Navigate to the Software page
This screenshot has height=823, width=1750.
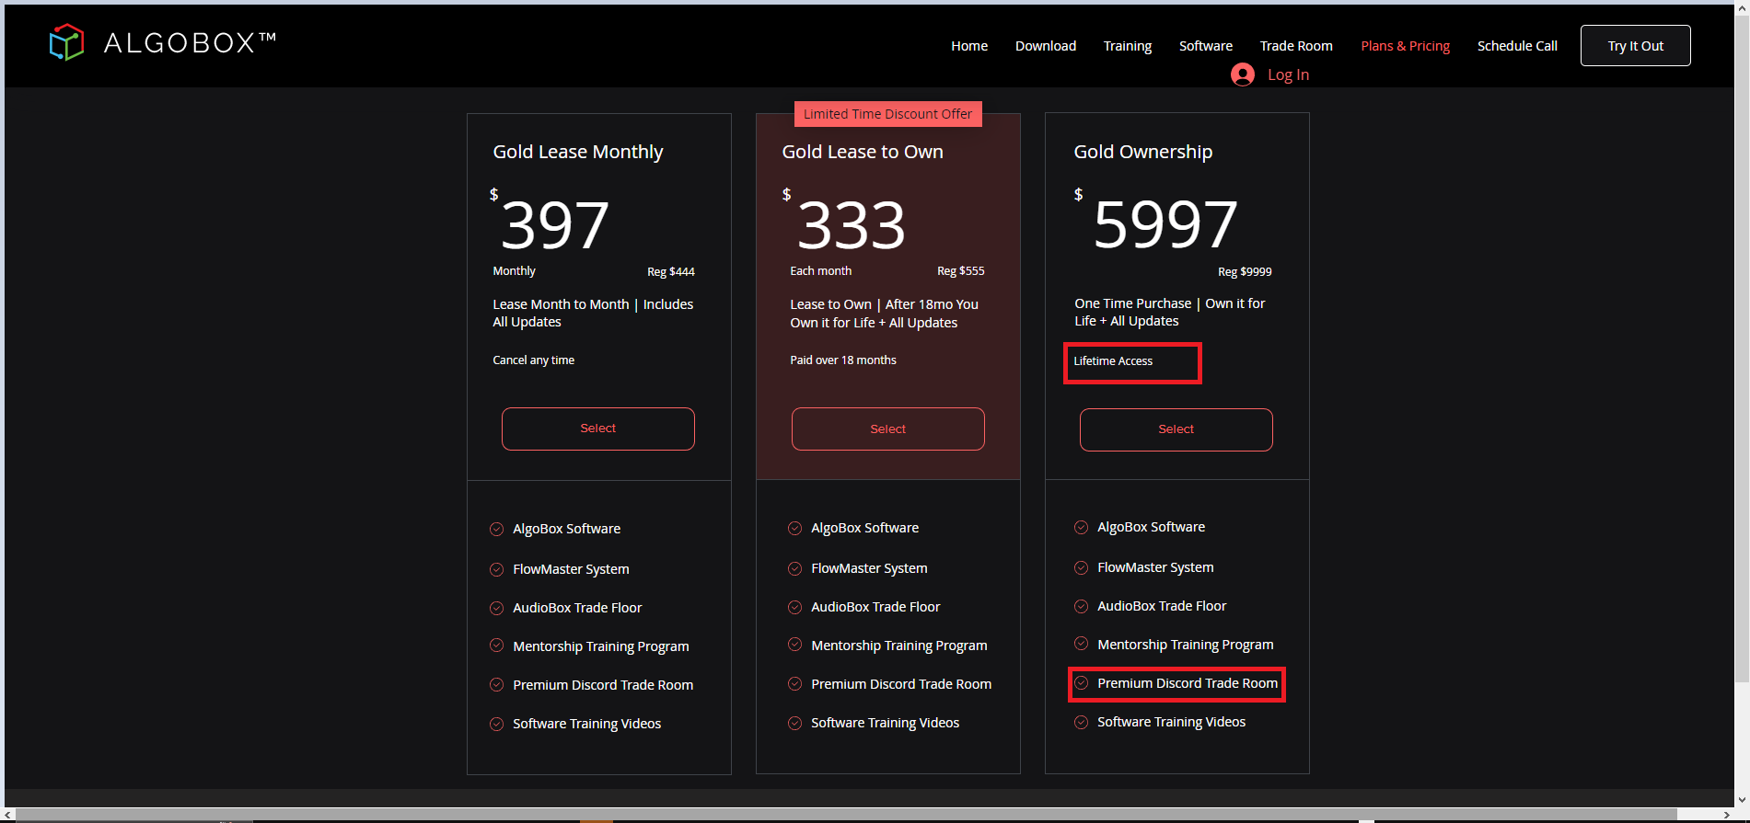pyautogui.click(x=1206, y=46)
